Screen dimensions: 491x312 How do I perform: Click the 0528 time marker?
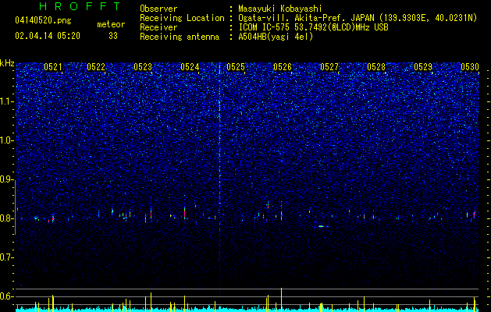click(376, 67)
